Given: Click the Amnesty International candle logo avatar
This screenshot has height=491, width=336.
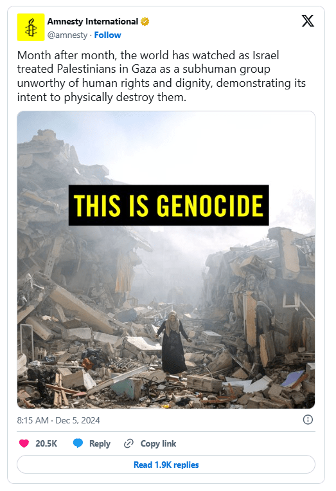Looking at the screenshot, I should pos(31,27).
